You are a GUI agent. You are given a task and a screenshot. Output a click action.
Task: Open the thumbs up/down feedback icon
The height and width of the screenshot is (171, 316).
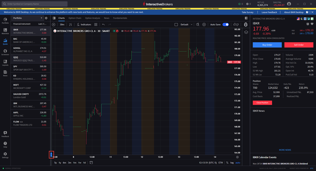click(x=236, y=25)
